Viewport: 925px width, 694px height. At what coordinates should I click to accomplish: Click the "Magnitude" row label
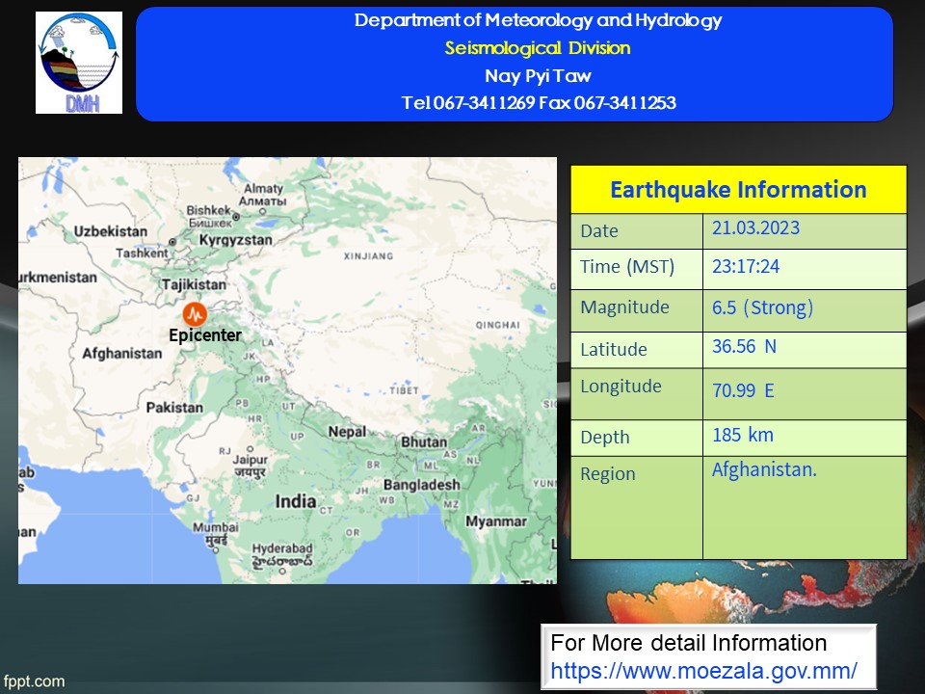point(624,307)
